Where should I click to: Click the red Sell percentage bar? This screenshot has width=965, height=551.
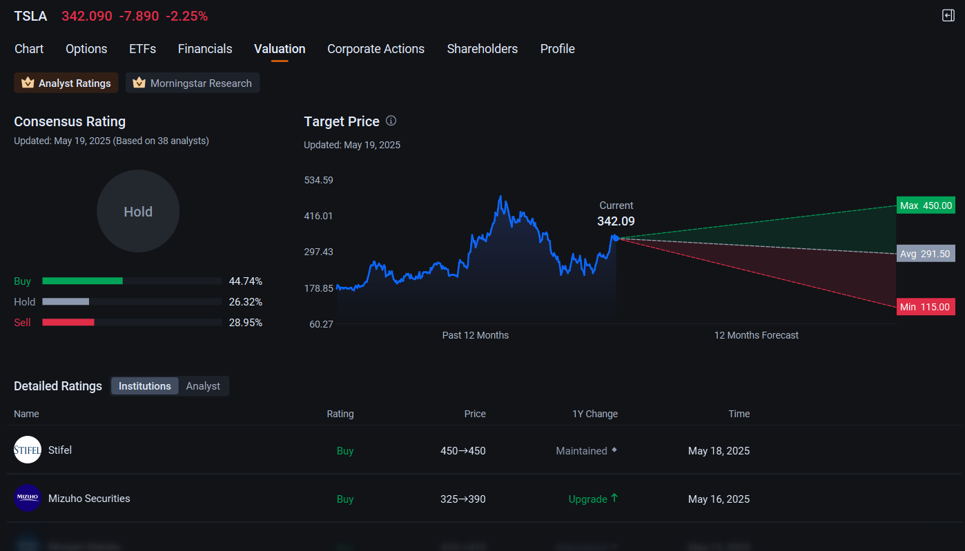[x=68, y=322]
